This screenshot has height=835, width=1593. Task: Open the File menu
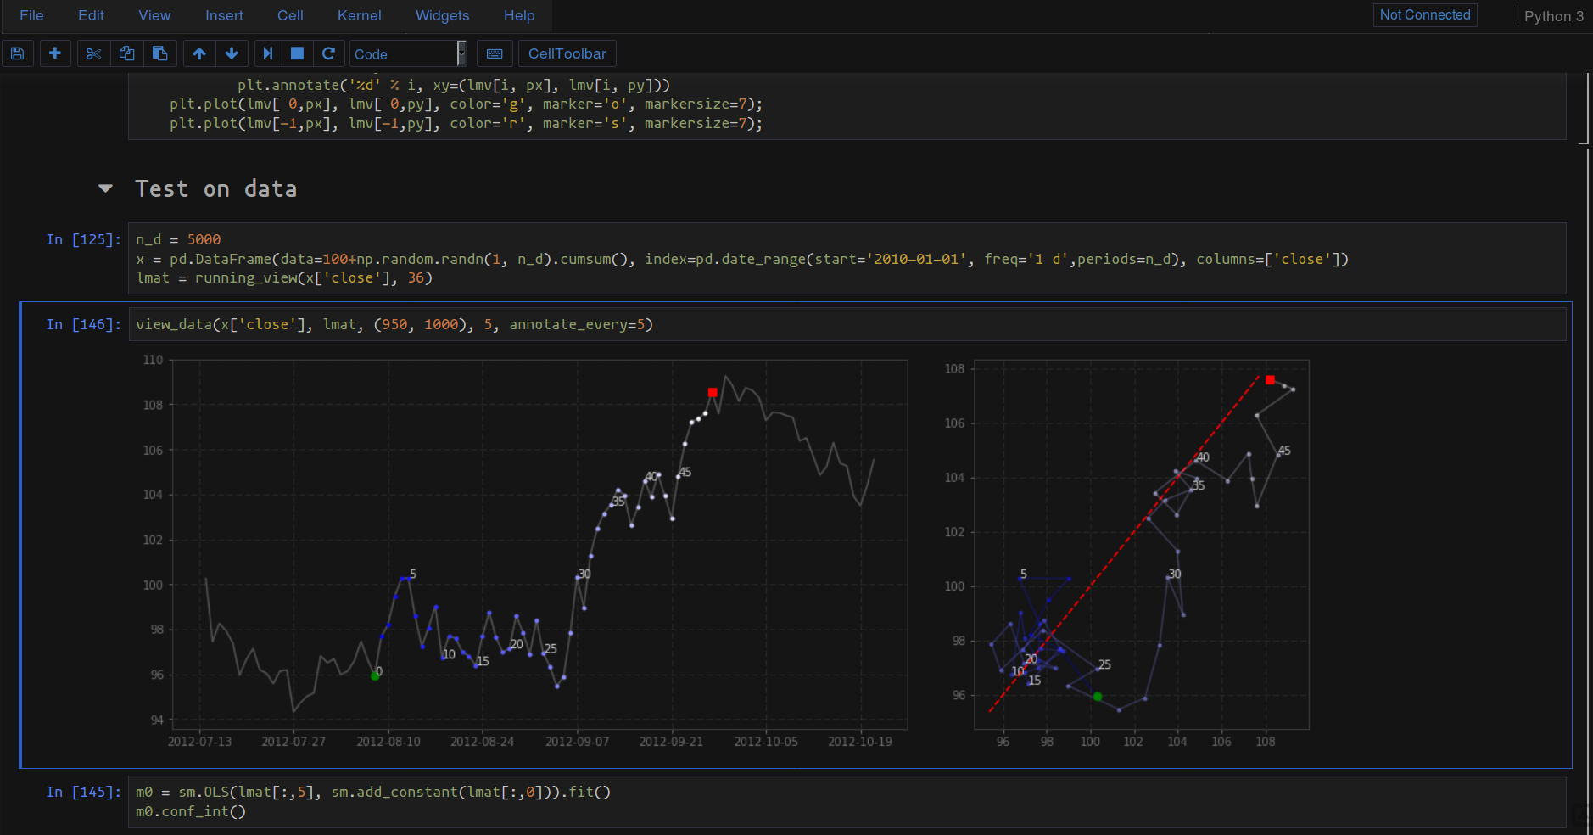click(x=31, y=15)
